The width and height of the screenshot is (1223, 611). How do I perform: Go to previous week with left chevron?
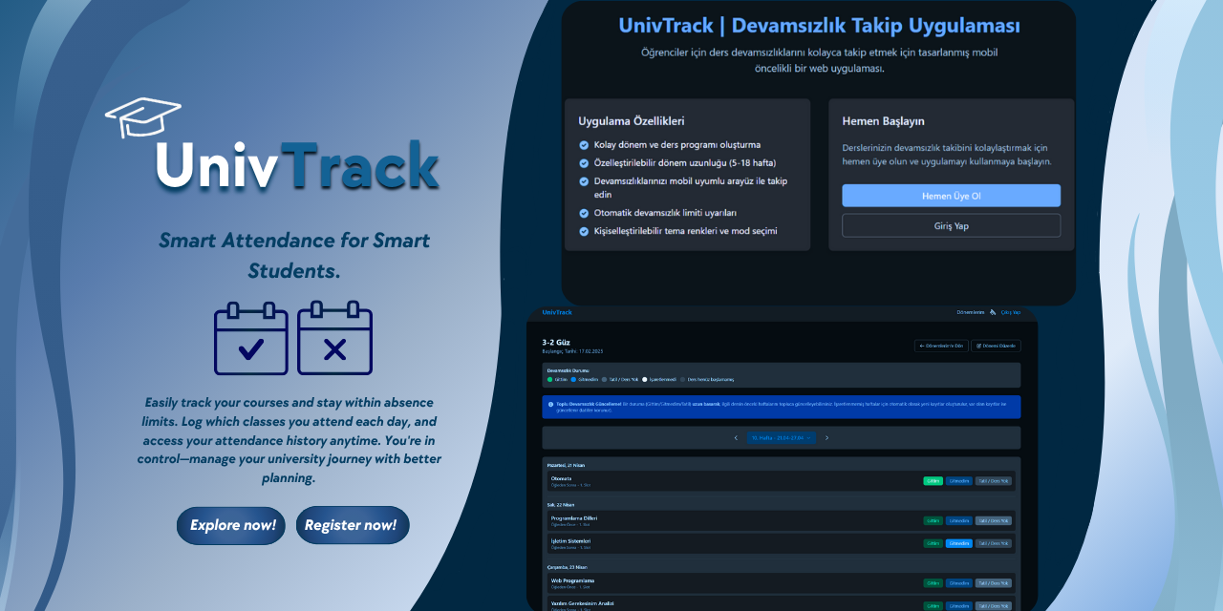point(736,437)
